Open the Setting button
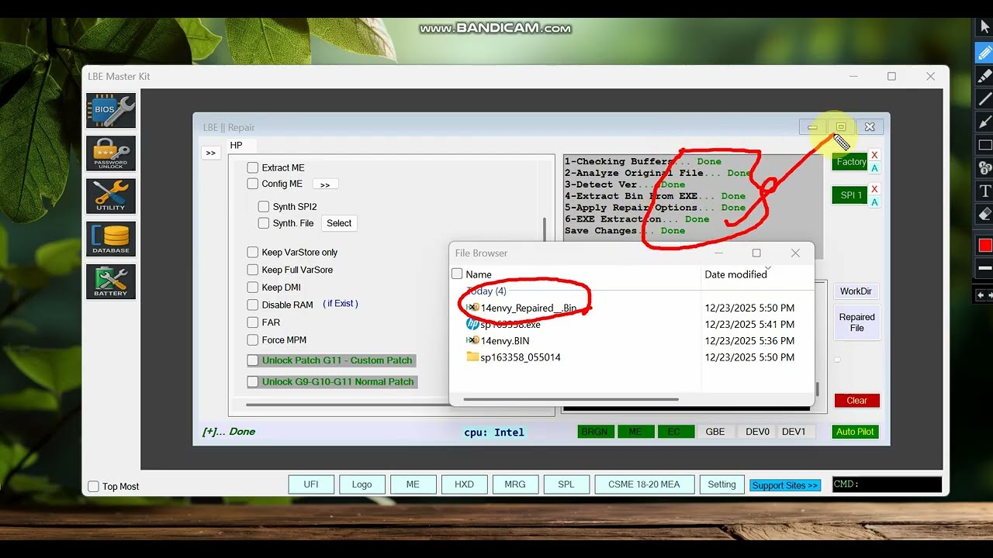 (x=721, y=484)
